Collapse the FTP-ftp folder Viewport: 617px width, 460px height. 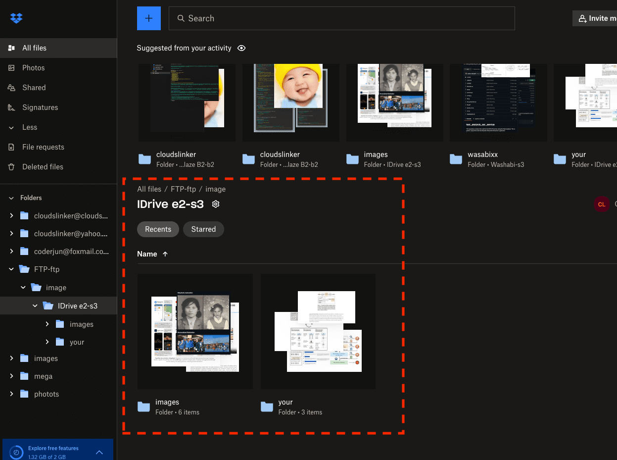coord(11,269)
